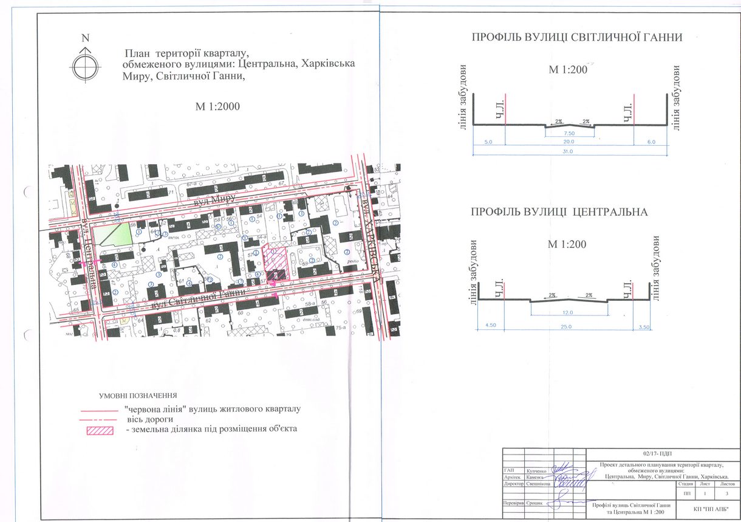Click the '3.50' dimension value
Image resolution: width=741 pixels, height=522 pixels.
pos(644,326)
